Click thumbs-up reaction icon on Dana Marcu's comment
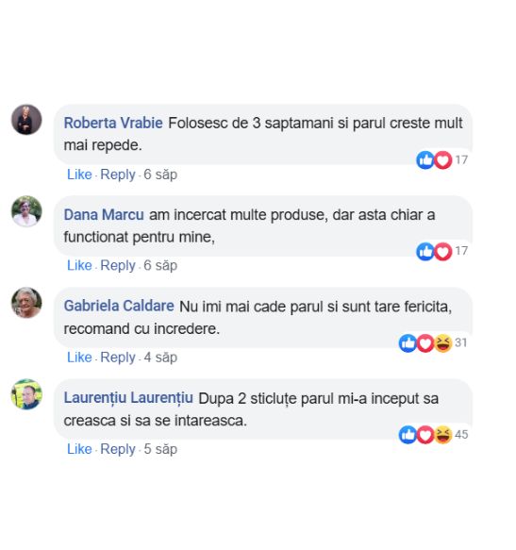 425,252
